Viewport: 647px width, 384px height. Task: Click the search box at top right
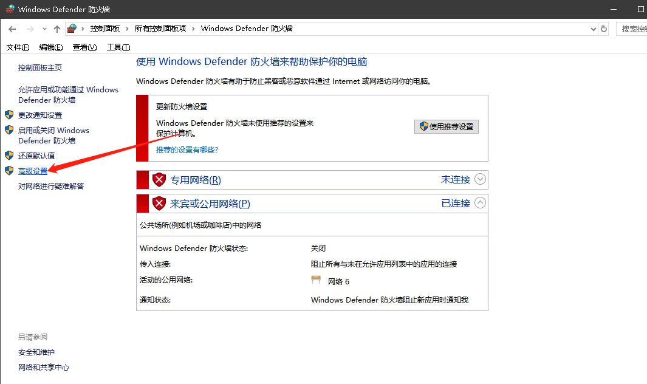[x=632, y=29]
